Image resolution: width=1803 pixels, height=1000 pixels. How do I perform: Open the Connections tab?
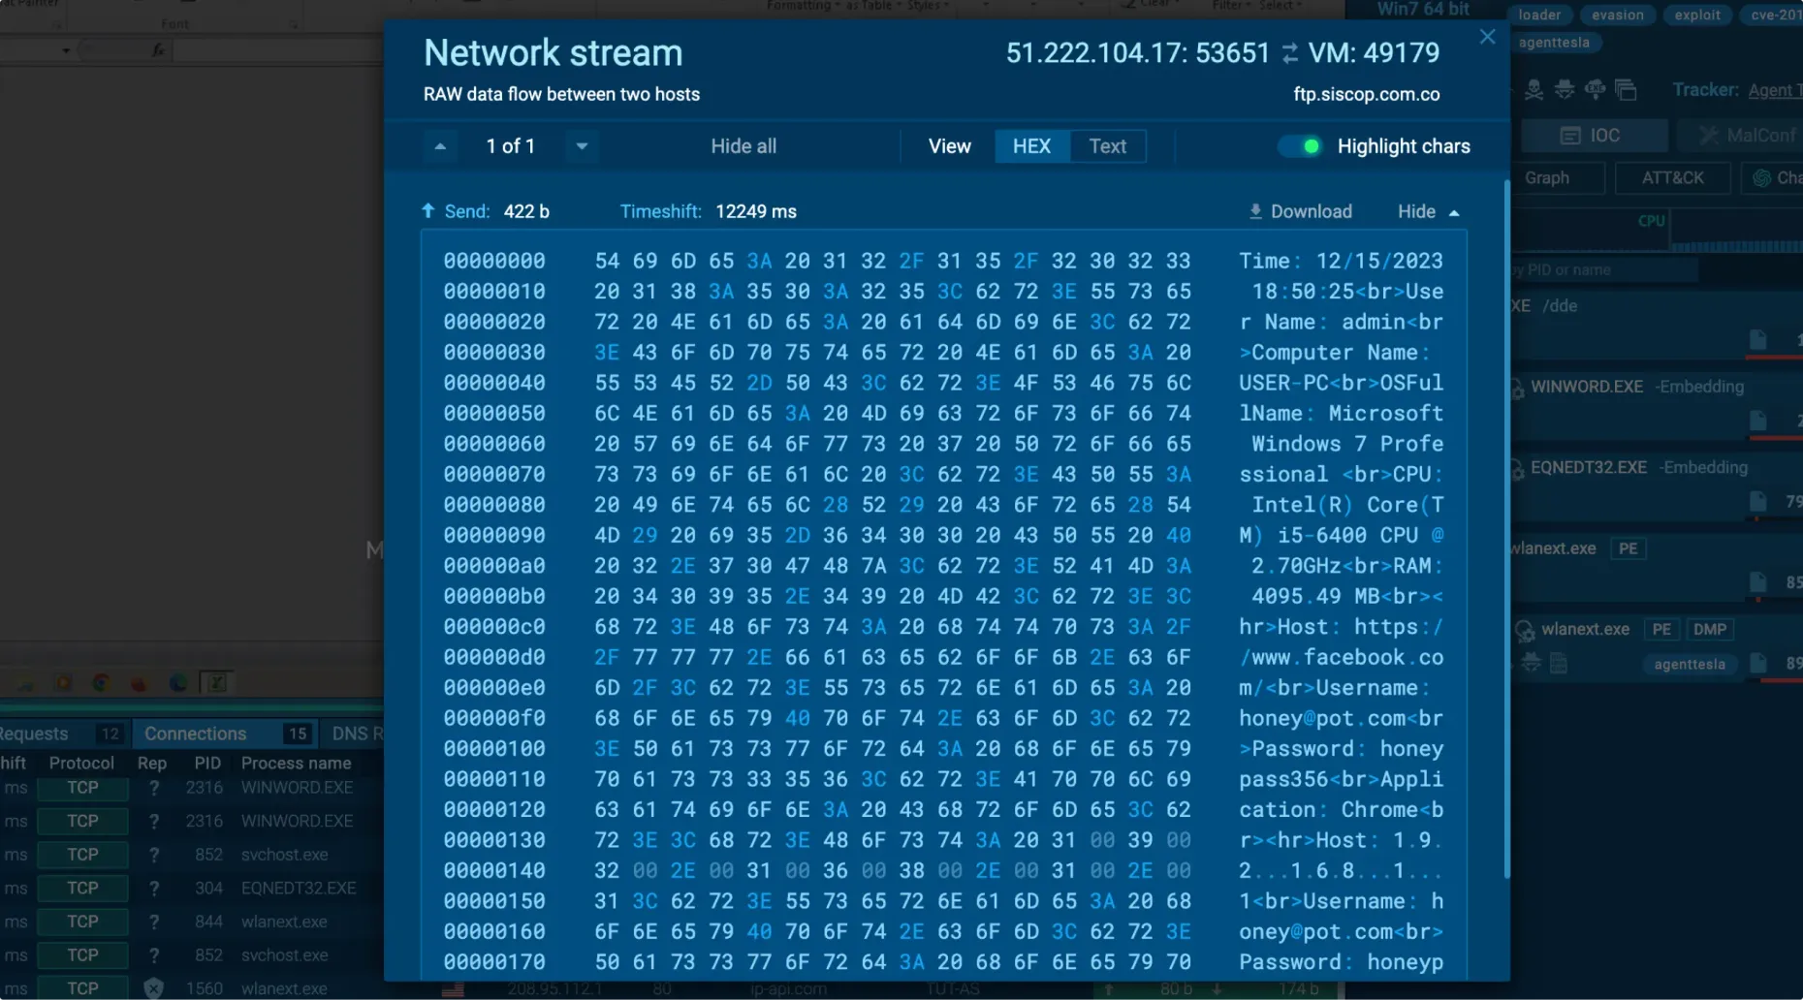(195, 734)
